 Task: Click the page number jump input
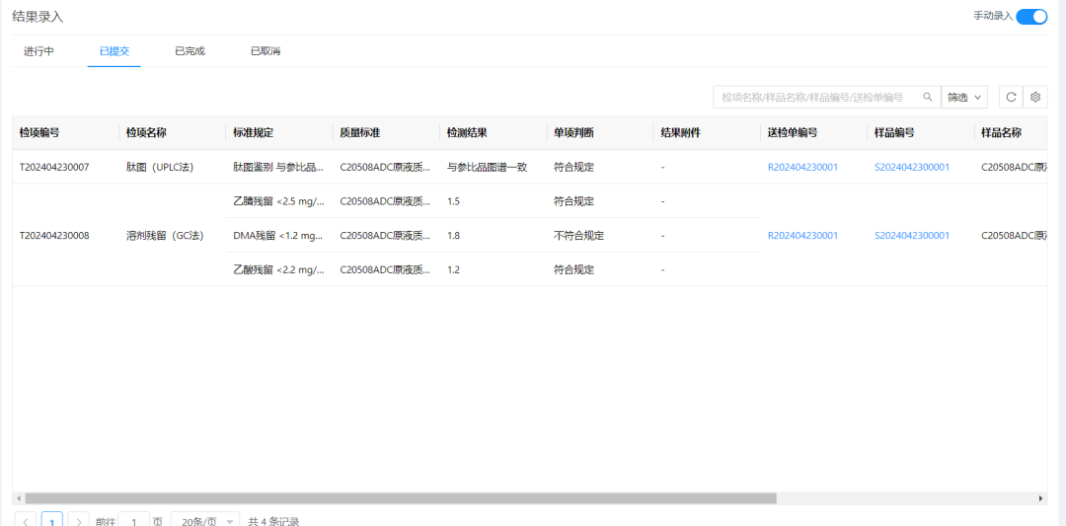(x=134, y=521)
